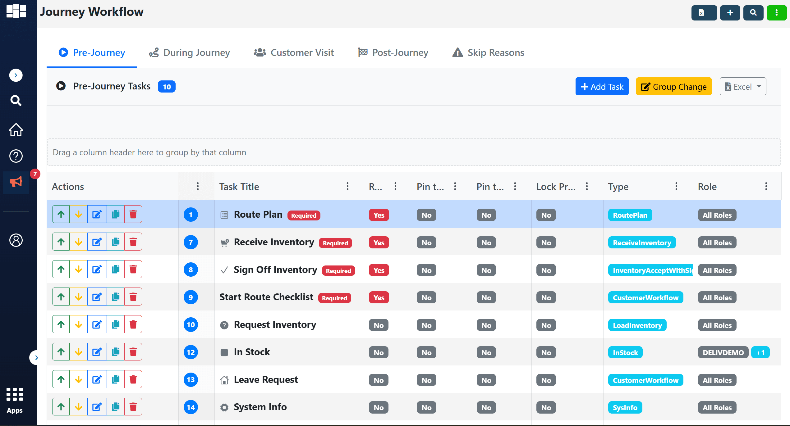Click lower sidebar expand chevron
Image resolution: width=790 pixels, height=426 pixels.
36,358
